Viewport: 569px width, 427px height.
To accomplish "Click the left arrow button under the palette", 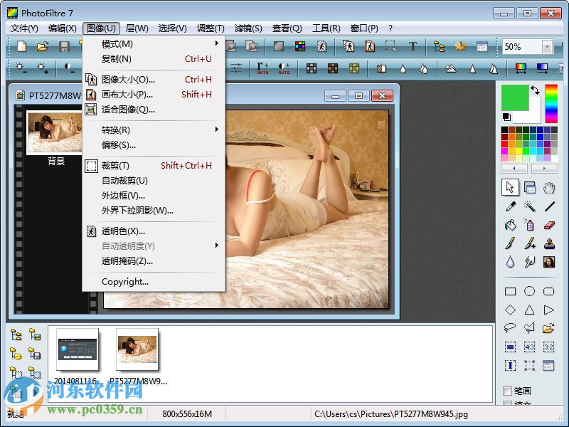I will tap(514, 169).
